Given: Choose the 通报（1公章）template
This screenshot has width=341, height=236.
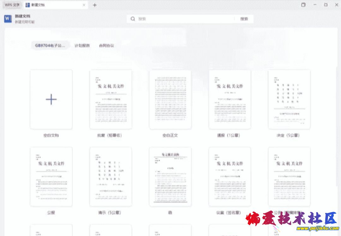Looking at the screenshot, I should pyautogui.click(x=230, y=99).
